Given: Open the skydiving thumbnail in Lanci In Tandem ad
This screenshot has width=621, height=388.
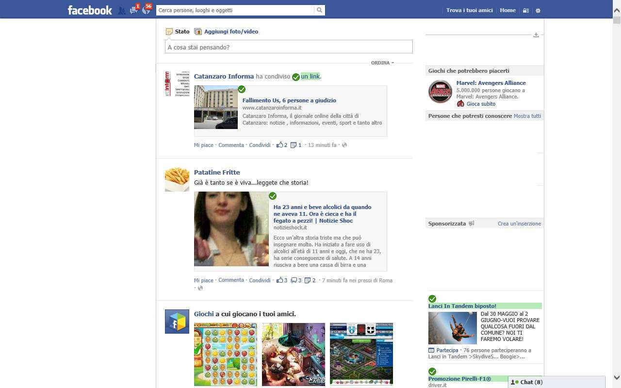Looking at the screenshot, I should pos(453,328).
